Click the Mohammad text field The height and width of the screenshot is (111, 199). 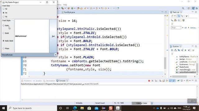(x=32, y=36)
